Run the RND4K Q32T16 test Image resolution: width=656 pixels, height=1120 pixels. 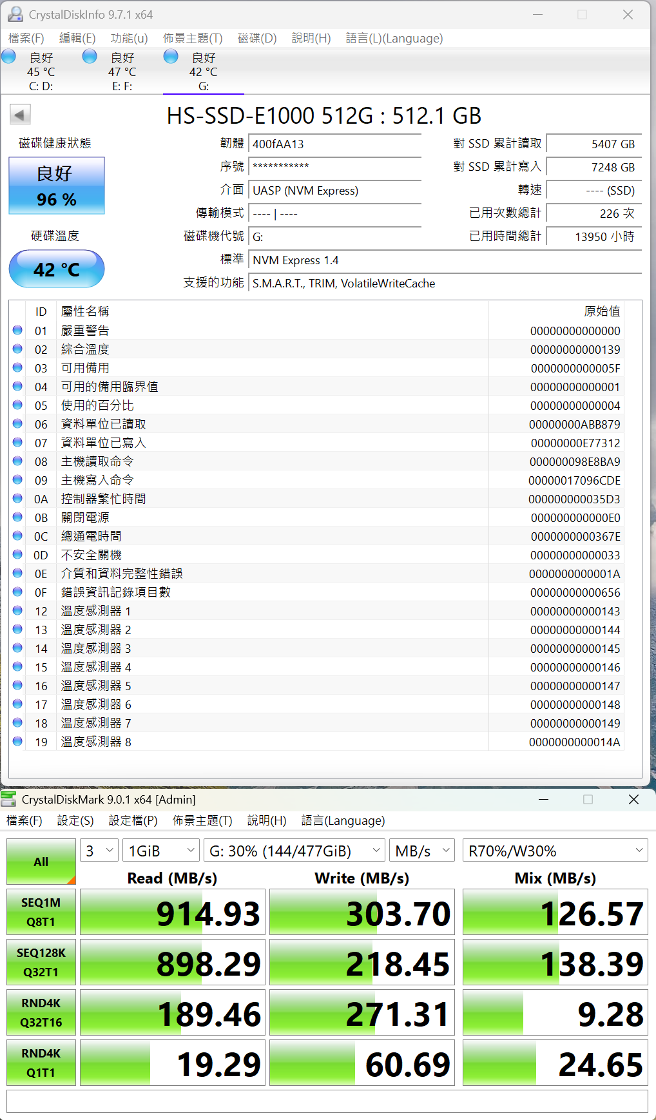point(41,1012)
